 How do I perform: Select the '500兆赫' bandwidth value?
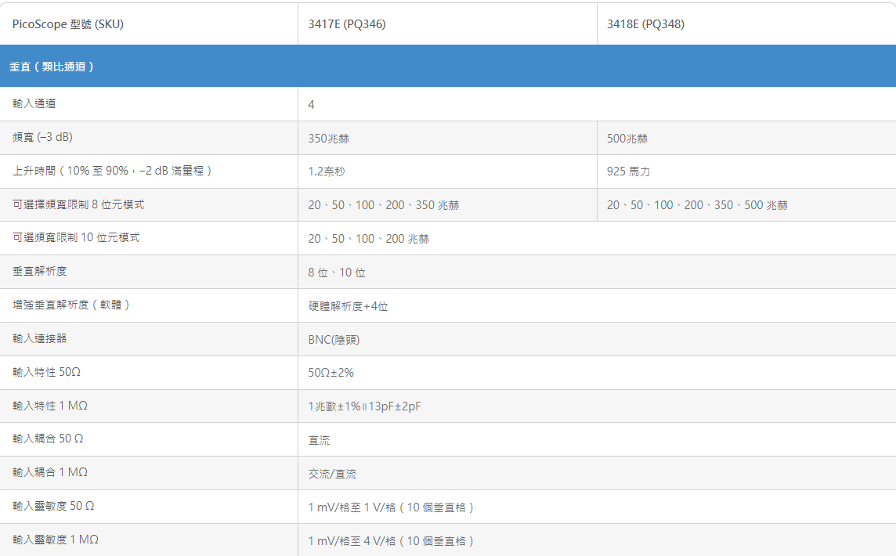click(627, 139)
